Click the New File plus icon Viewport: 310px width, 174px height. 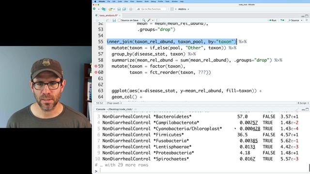pyautogui.click(x=94, y=9)
